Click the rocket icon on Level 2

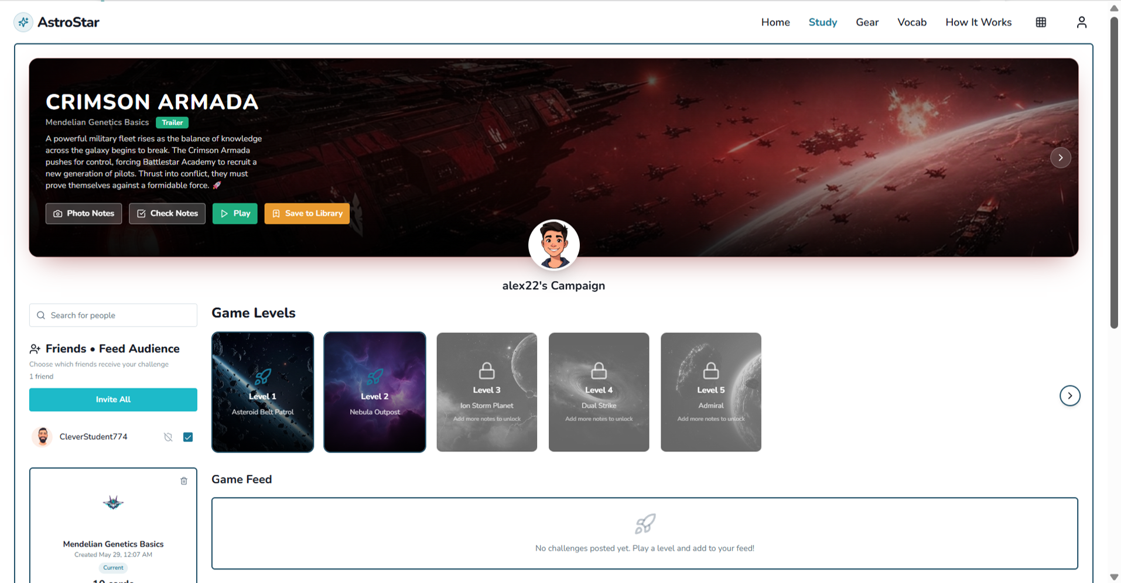[375, 378]
